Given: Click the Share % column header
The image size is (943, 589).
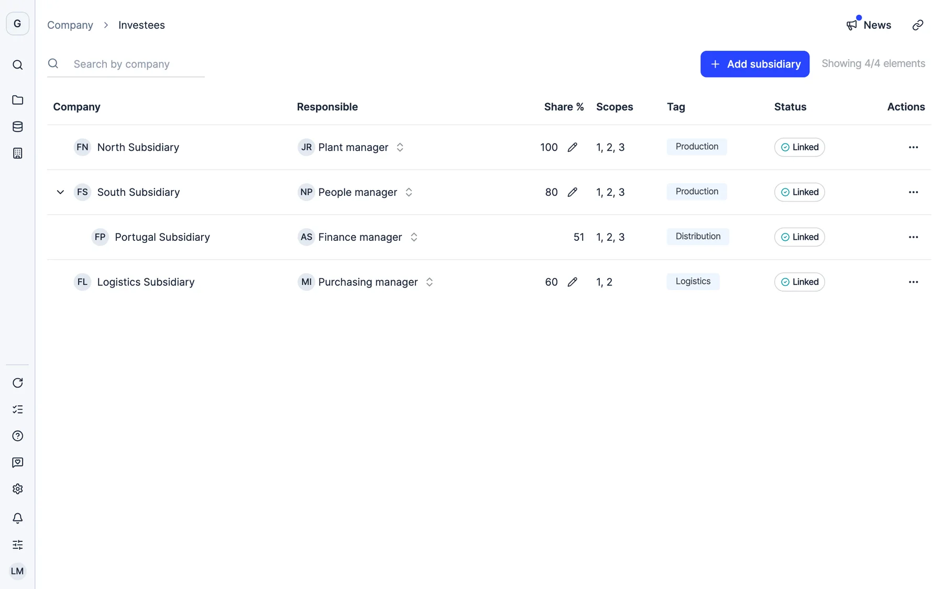Looking at the screenshot, I should point(564,107).
